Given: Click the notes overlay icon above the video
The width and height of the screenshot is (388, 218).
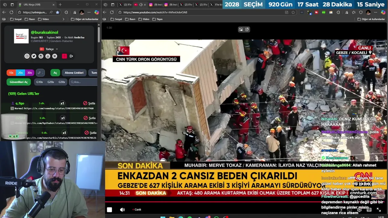Looking at the screenshot, I should (x=247, y=29).
